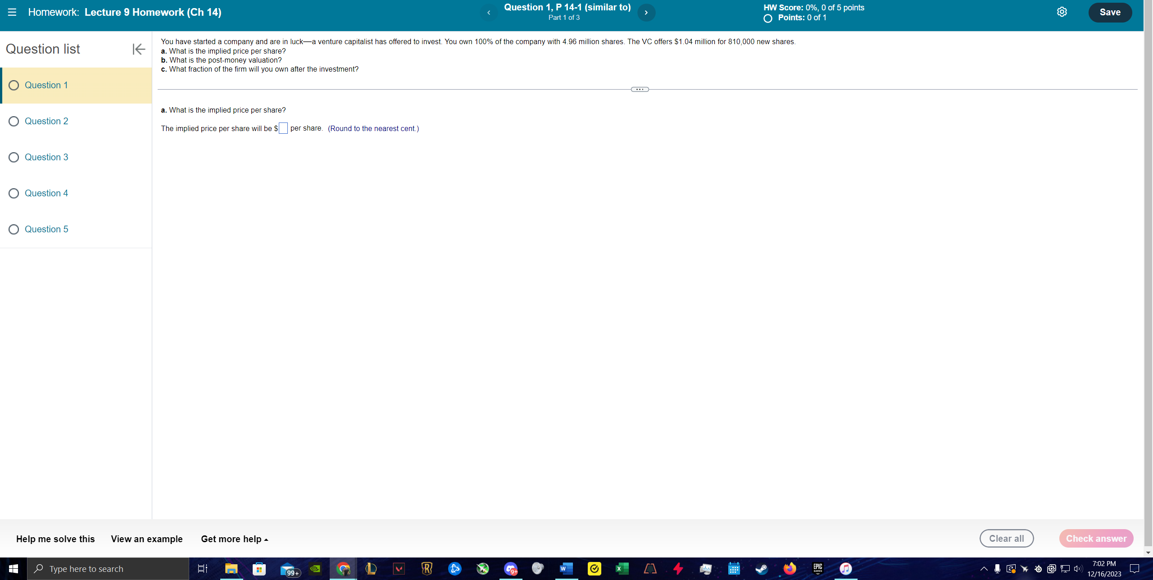1153x580 pixels.
Task: Click the price per share input box
Action: [283, 128]
